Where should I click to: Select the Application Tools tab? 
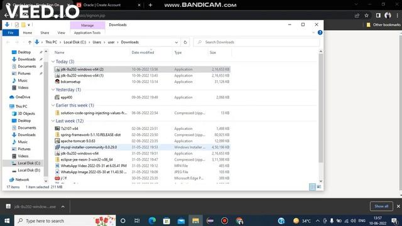[87, 33]
